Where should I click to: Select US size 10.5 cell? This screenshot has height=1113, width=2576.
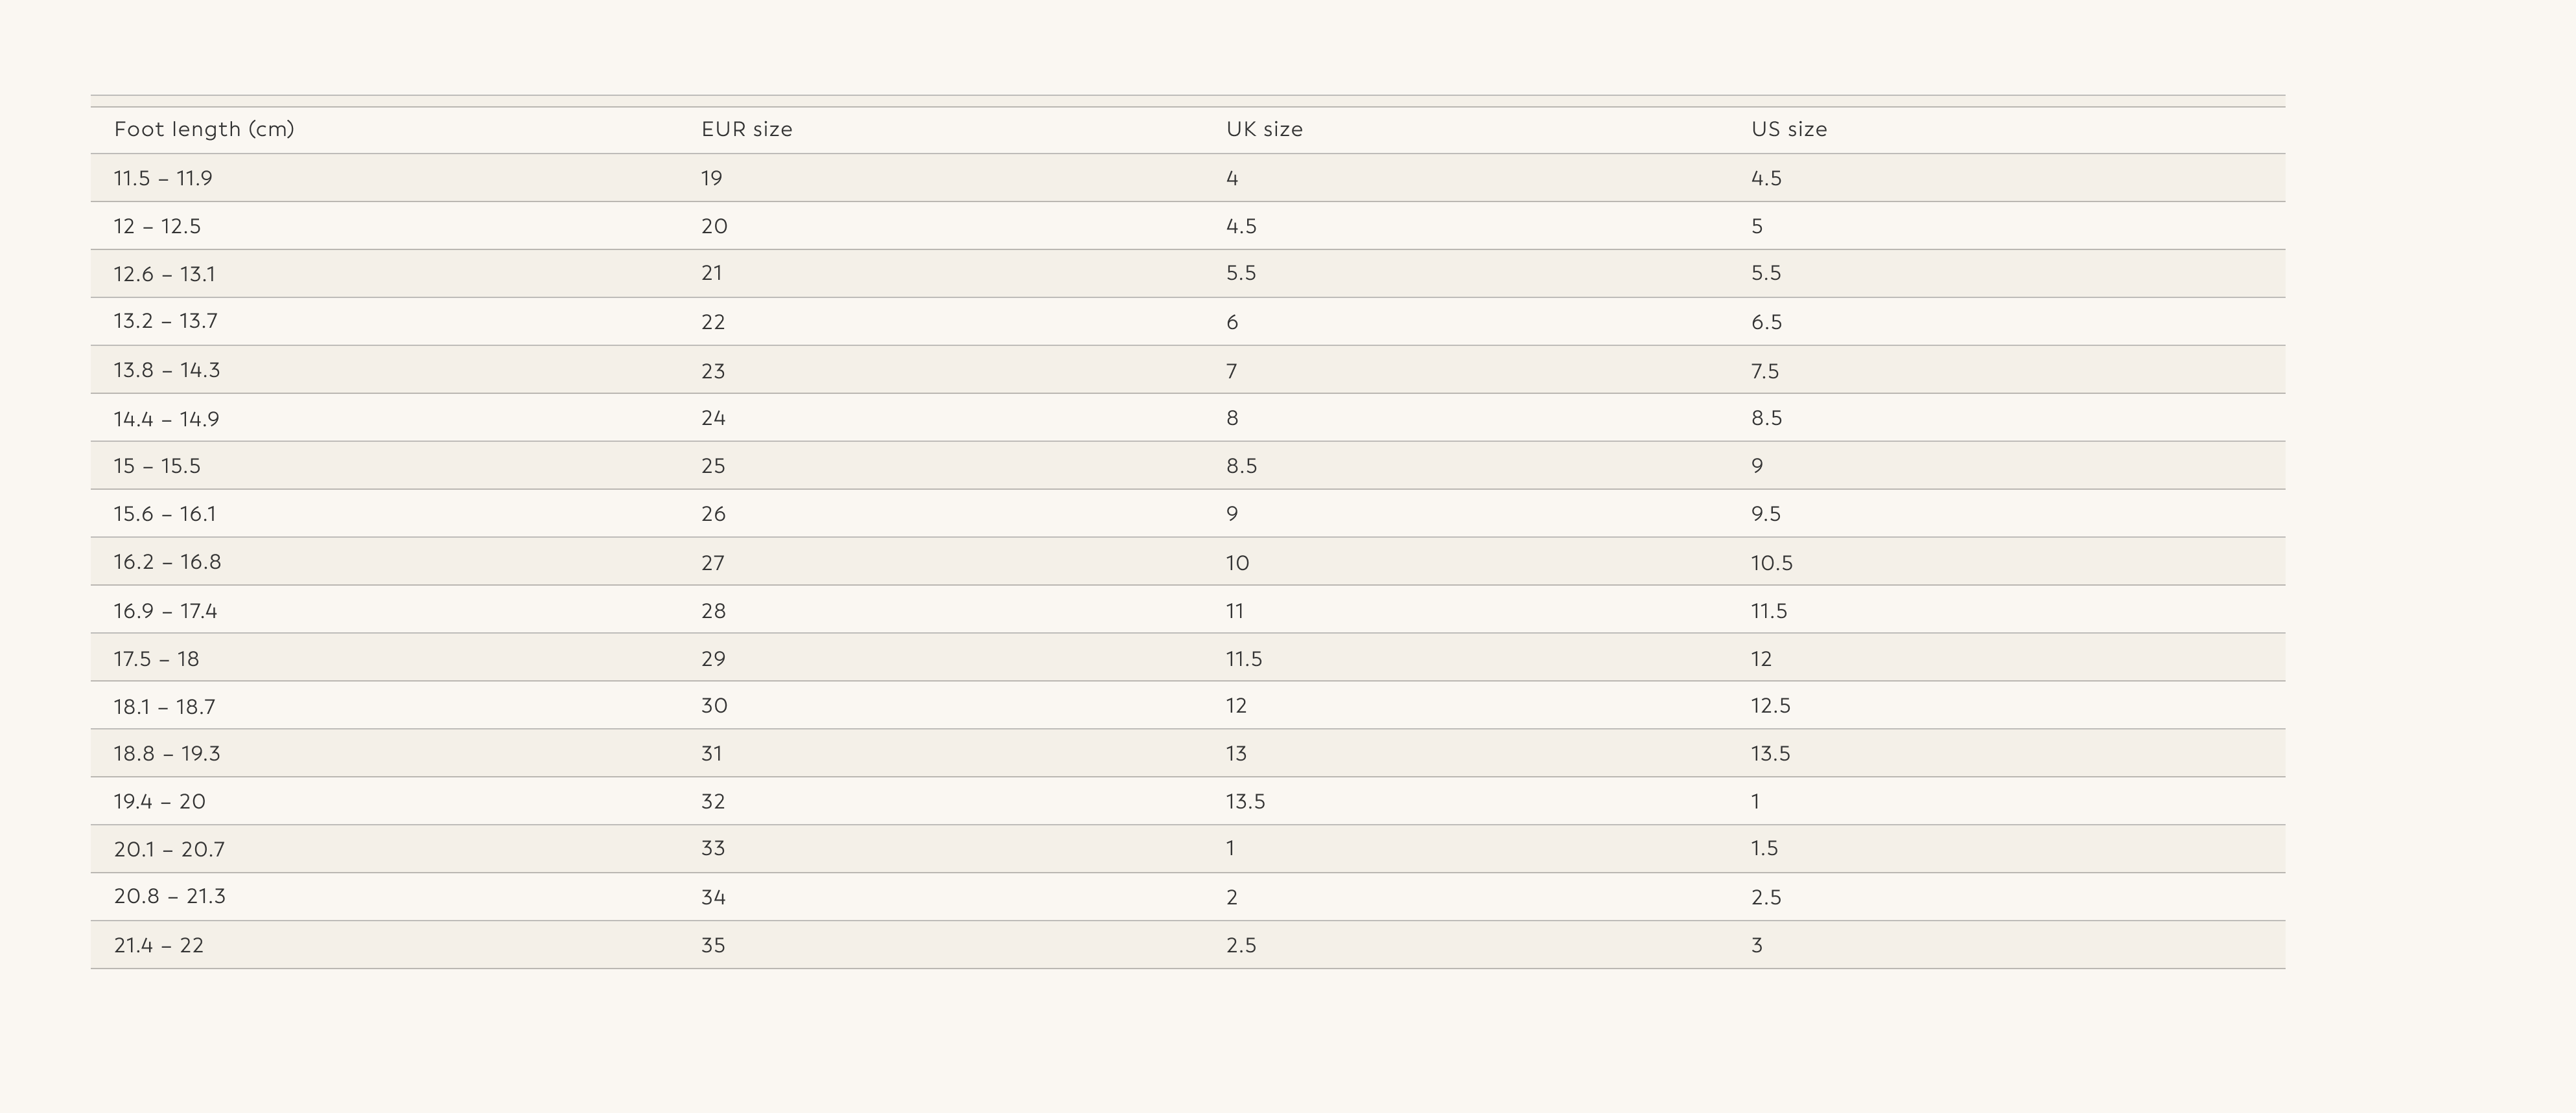1771,564
